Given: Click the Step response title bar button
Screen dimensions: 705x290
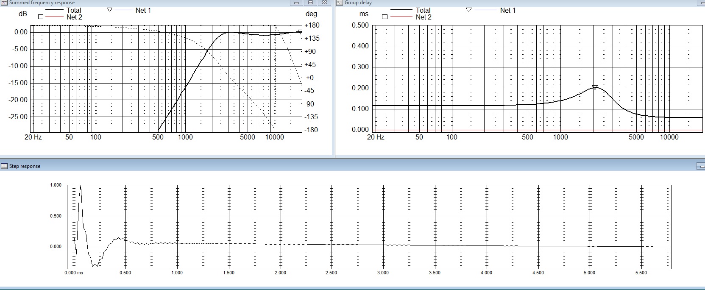Looking at the screenshot, I should pyautogui.click(x=700, y=166).
